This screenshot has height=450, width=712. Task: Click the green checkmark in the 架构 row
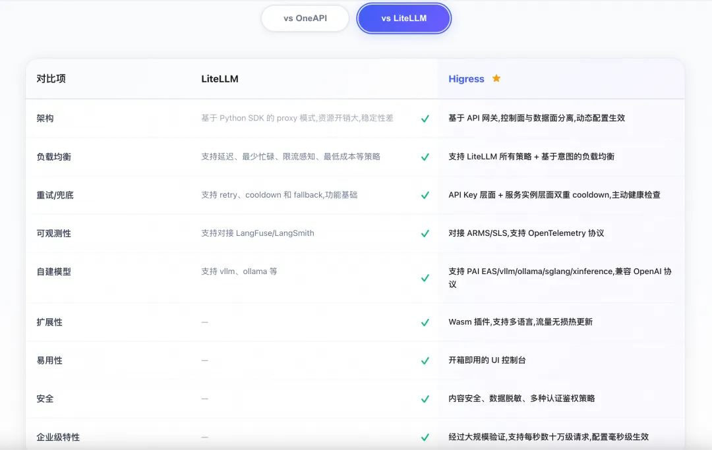click(x=425, y=118)
